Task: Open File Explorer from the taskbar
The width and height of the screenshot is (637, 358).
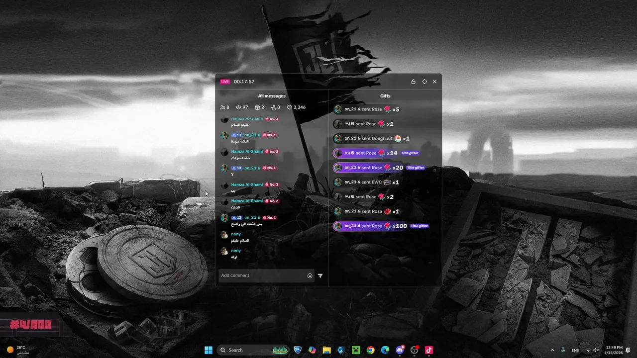Action: pyautogui.click(x=326, y=350)
